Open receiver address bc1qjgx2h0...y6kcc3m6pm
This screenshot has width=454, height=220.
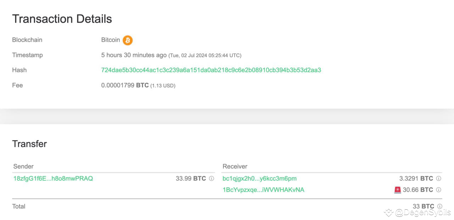click(259, 179)
